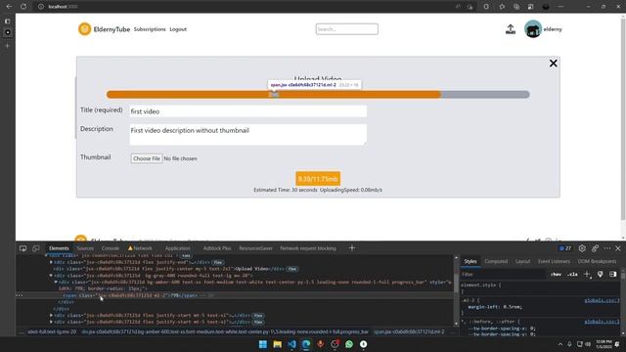Click the orange upload size button
Viewport: 626px width, 352px height.
(x=318, y=179)
